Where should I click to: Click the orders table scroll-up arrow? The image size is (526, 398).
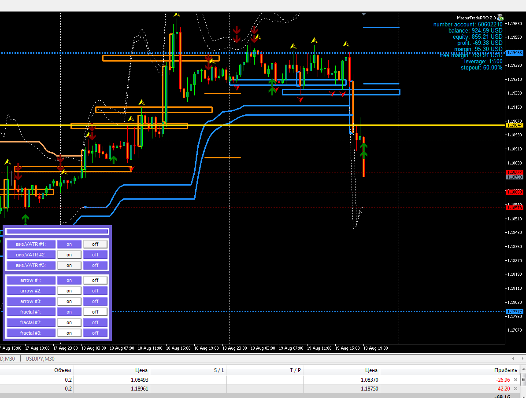pyautogui.click(x=523, y=369)
